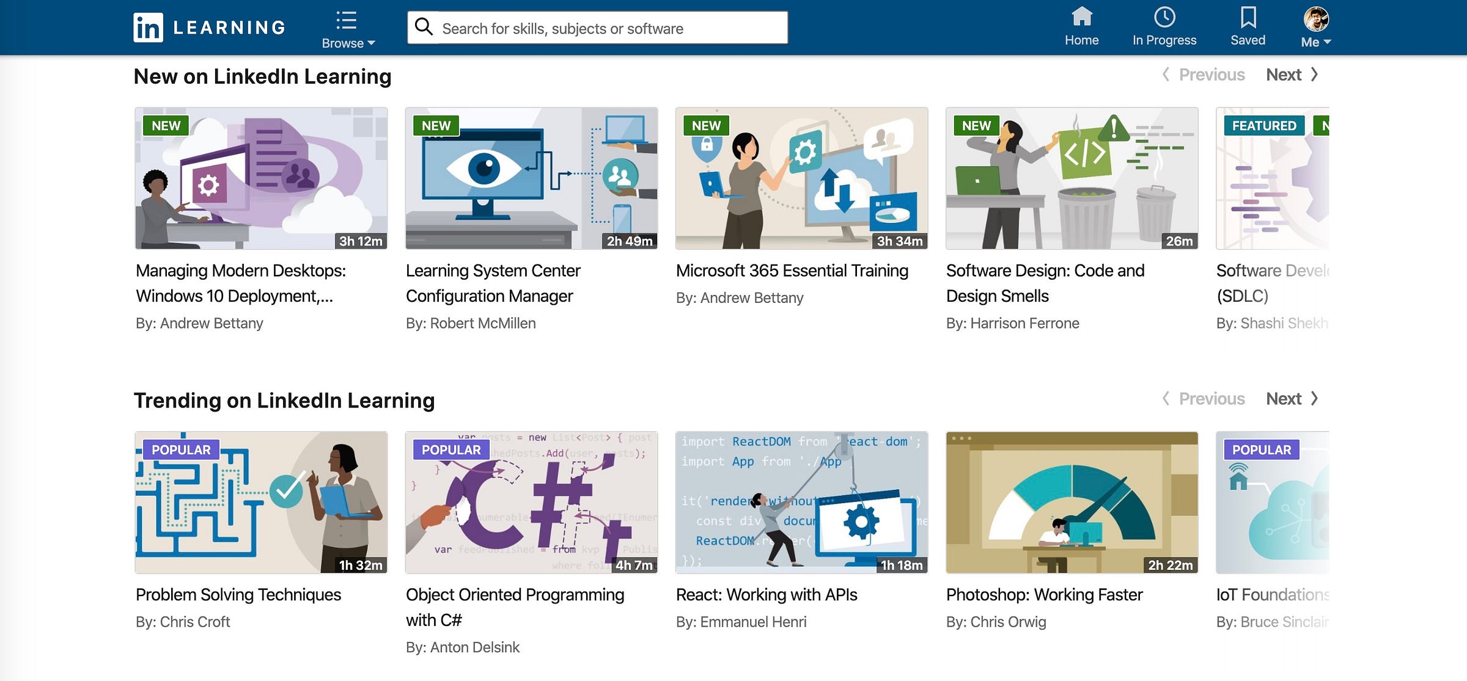This screenshot has height=681, width=1467.
Task: Open Managing Modern Desktops course thumbnail
Action: (x=261, y=178)
